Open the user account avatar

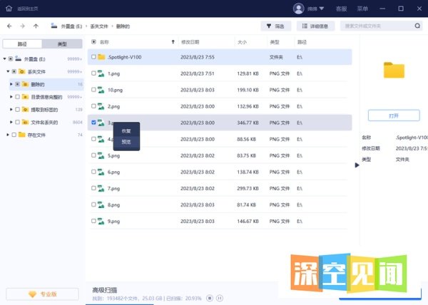[x=299, y=9]
